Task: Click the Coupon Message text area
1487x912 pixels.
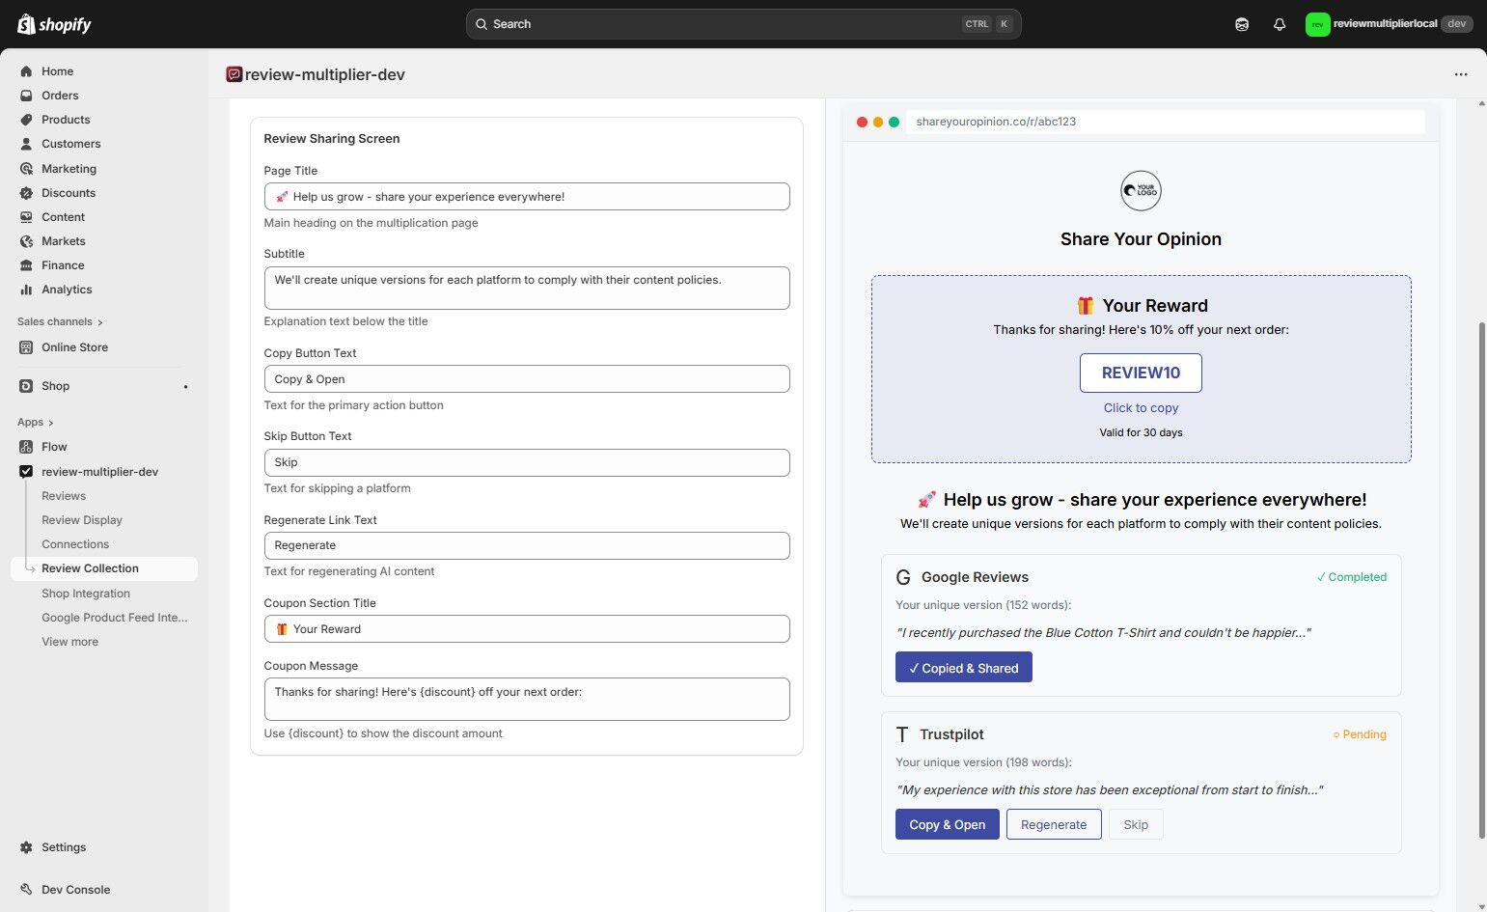Action: (x=527, y=699)
